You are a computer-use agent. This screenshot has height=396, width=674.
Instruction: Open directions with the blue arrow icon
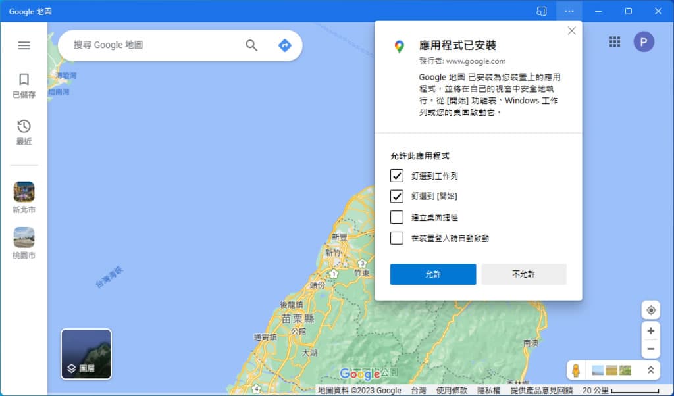click(x=284, y=45)
